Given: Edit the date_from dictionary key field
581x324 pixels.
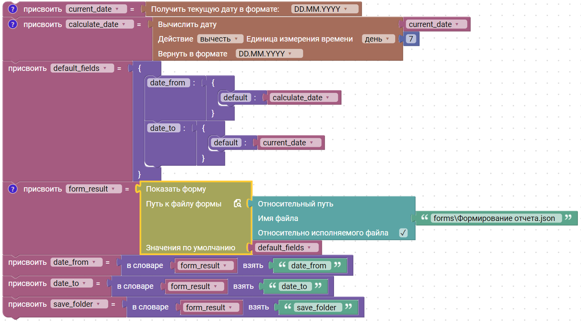Looking at the screenshot, I should 167,83.
